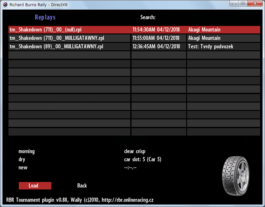Viewport: 265px width, 207px height.
Task: Click the rally tyre image
Action: point(236,176)
